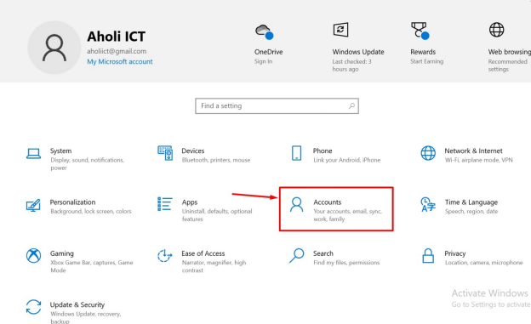Open the Accounts category label
Viewport: 531px width, 324px height.
[x=327, y=202]
